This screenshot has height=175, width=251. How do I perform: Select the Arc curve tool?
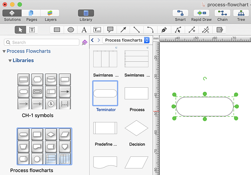coord(150,30)
